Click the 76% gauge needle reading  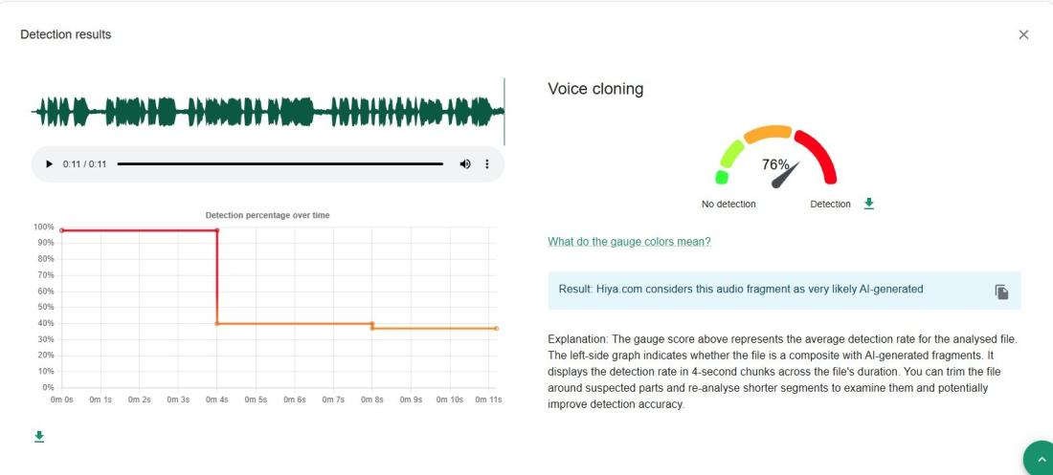pyautogui.click(x=775, y=165)
